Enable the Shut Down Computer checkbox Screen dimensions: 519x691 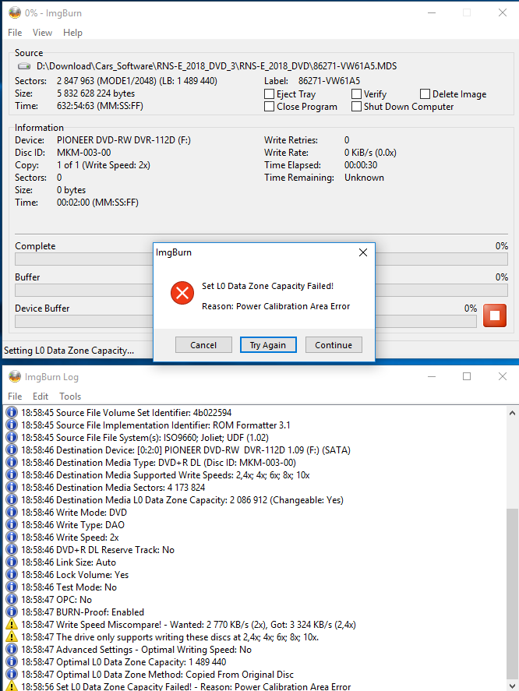click(356, 106)
